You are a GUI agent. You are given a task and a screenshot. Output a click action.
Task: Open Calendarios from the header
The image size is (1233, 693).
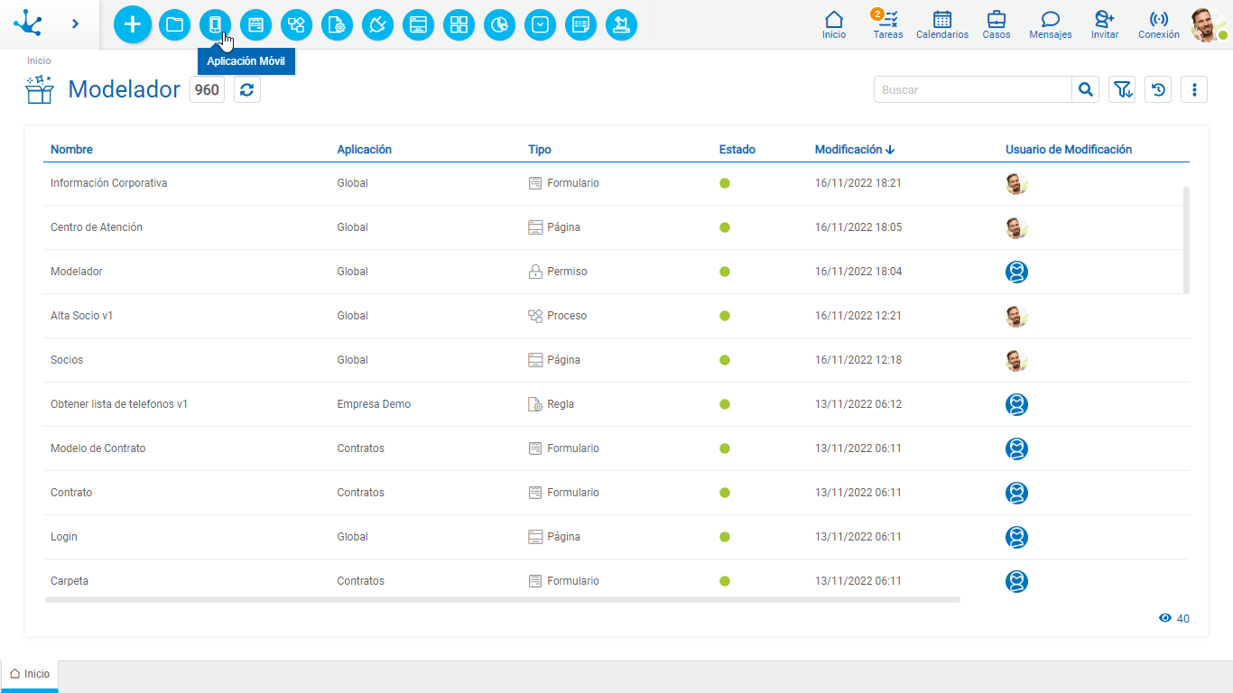[942, 24]
